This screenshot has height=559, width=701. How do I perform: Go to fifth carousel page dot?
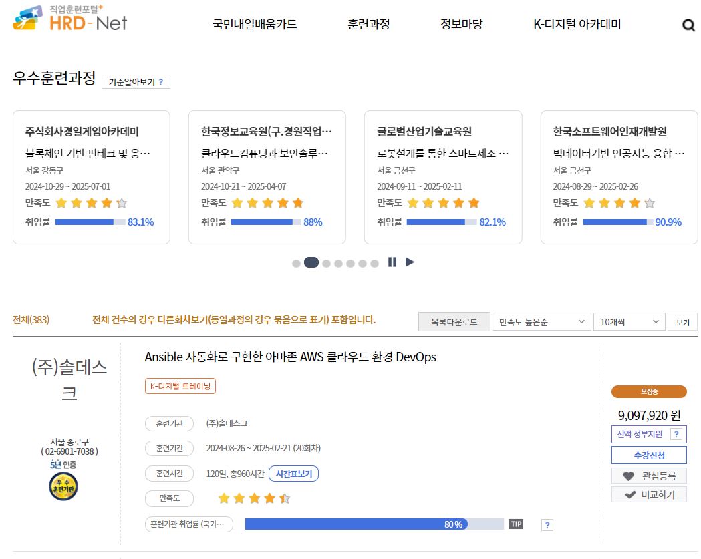[350, 264]
